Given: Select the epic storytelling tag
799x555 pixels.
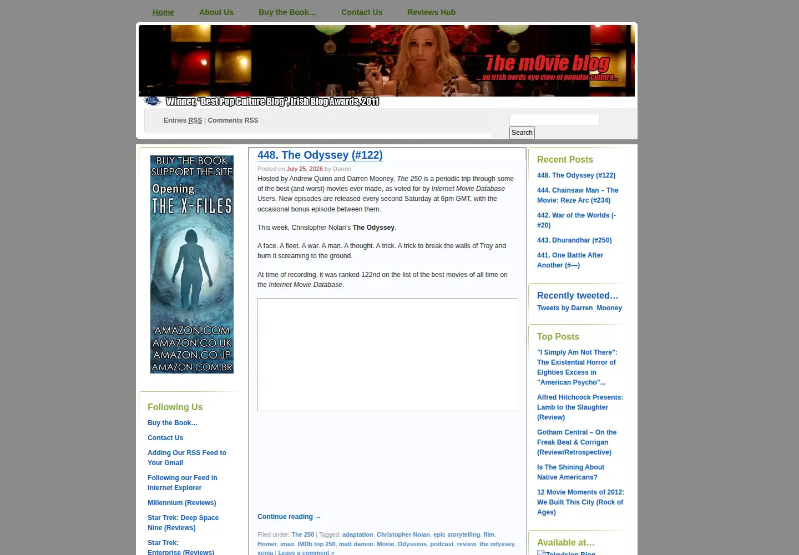Looking at the screenshot, I should [x=457, y=534].
